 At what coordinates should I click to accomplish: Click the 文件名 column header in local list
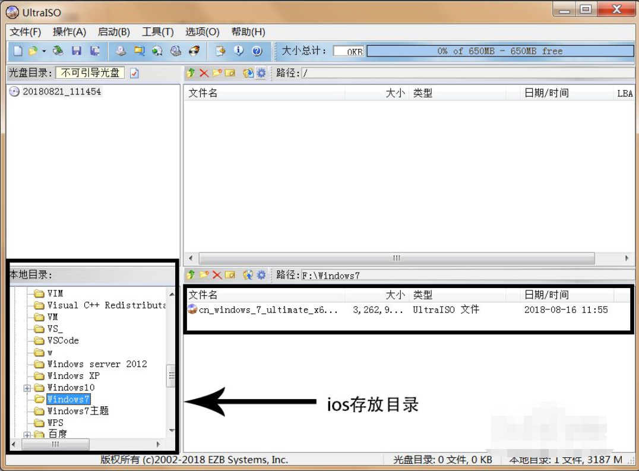[x=203, y=295]
